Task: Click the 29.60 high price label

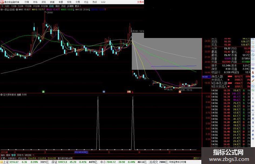Action: click(50, 12)
